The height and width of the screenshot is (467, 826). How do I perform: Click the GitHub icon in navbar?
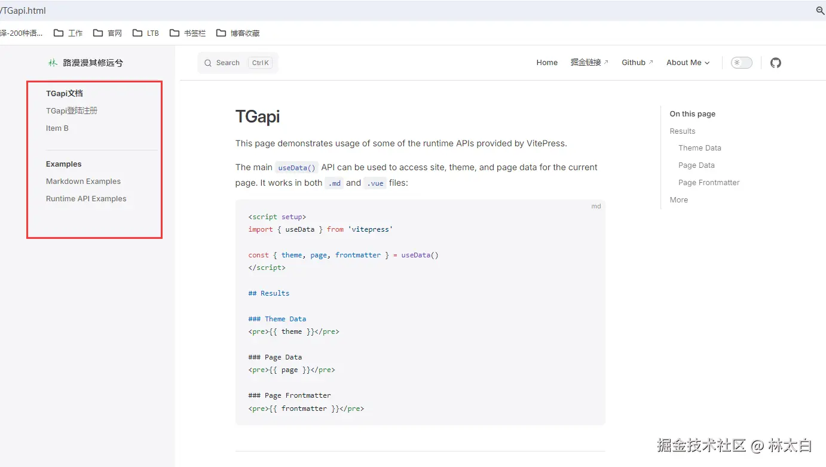coord(775,63)
